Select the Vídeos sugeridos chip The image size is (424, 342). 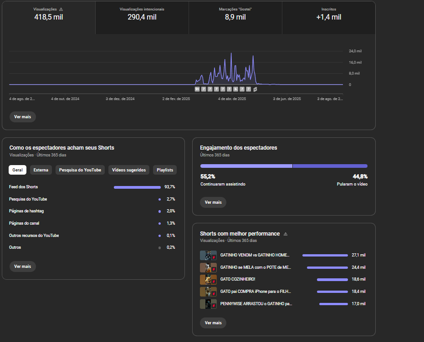point(129,170)
